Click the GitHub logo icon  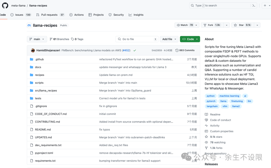5,5
